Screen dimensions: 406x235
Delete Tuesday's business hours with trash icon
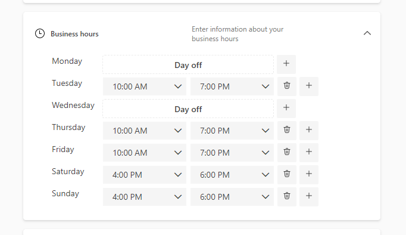click(286, 86)
